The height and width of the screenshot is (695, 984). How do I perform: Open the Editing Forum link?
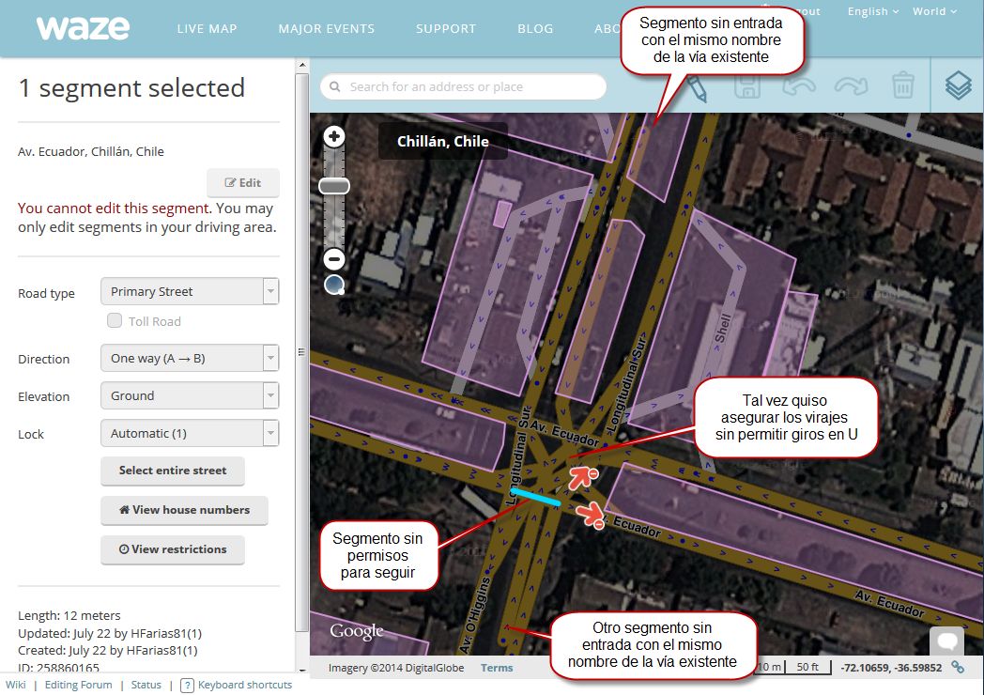(79, 685)
